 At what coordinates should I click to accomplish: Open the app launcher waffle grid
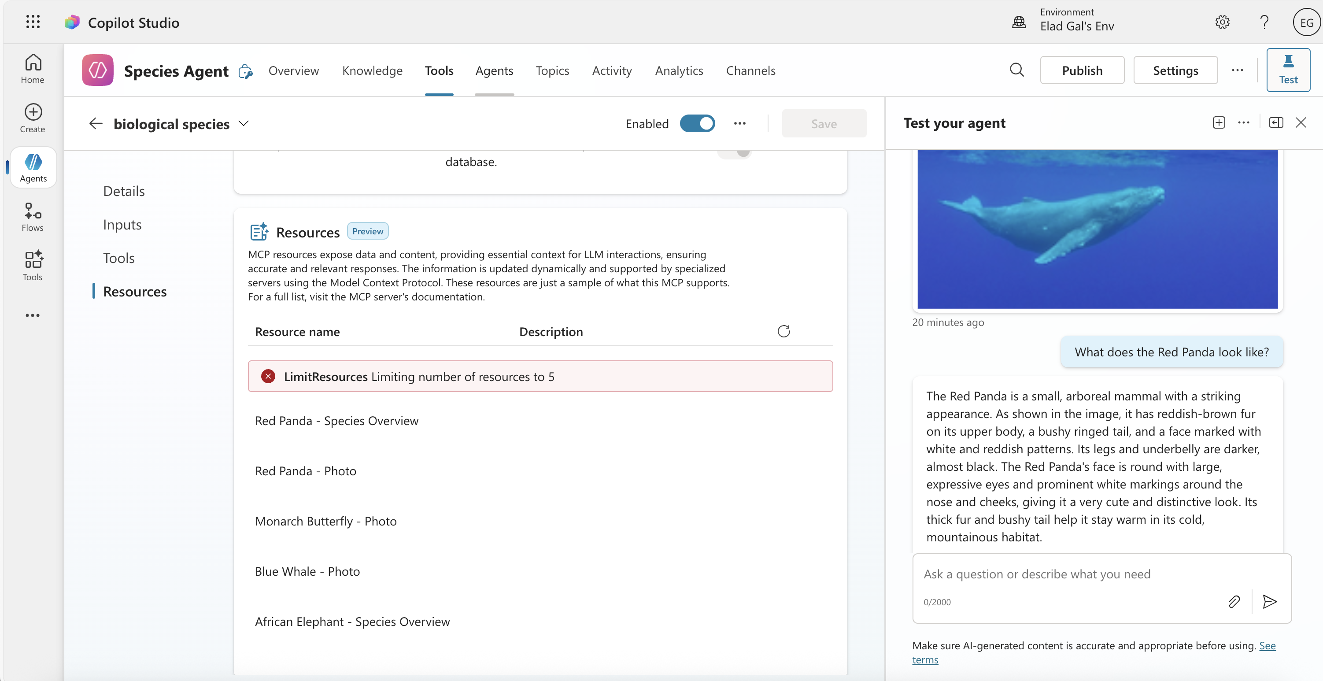click(x=33, y=22)
